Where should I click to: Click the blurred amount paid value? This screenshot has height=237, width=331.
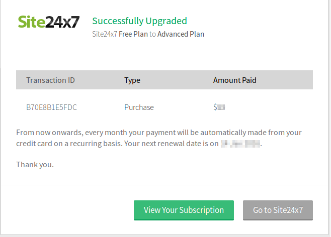point(220,107)
